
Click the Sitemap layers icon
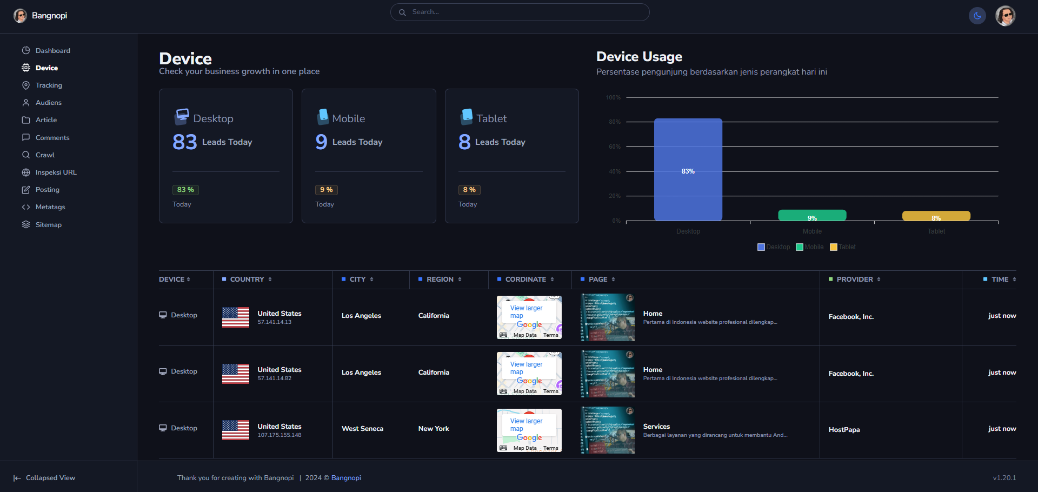point(26,225)
